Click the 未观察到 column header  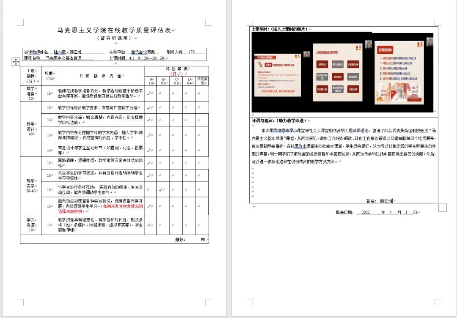tap(202, 81)
